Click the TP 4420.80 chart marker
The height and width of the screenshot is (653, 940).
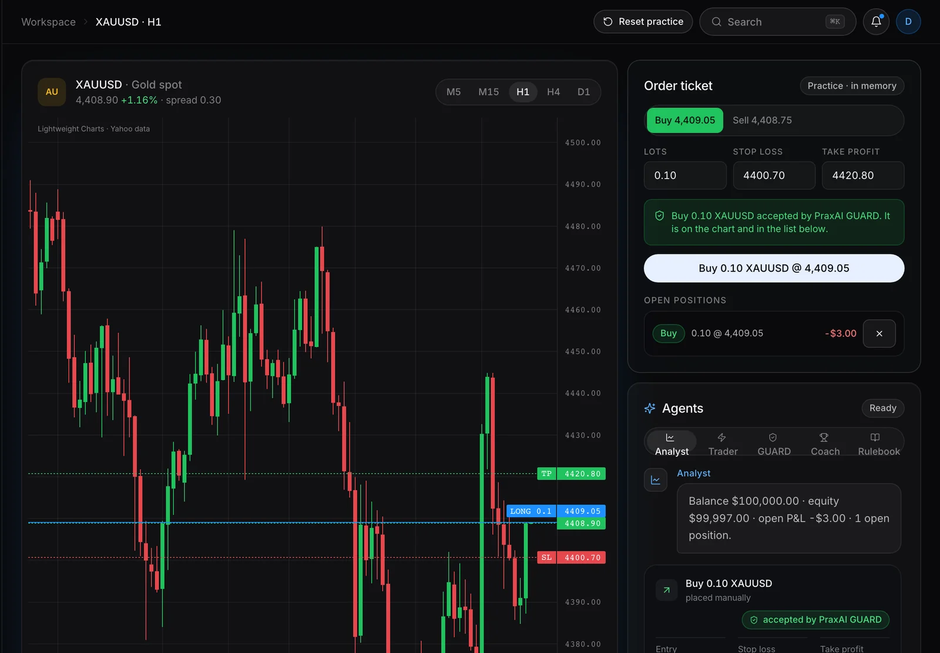coord(571,474)
